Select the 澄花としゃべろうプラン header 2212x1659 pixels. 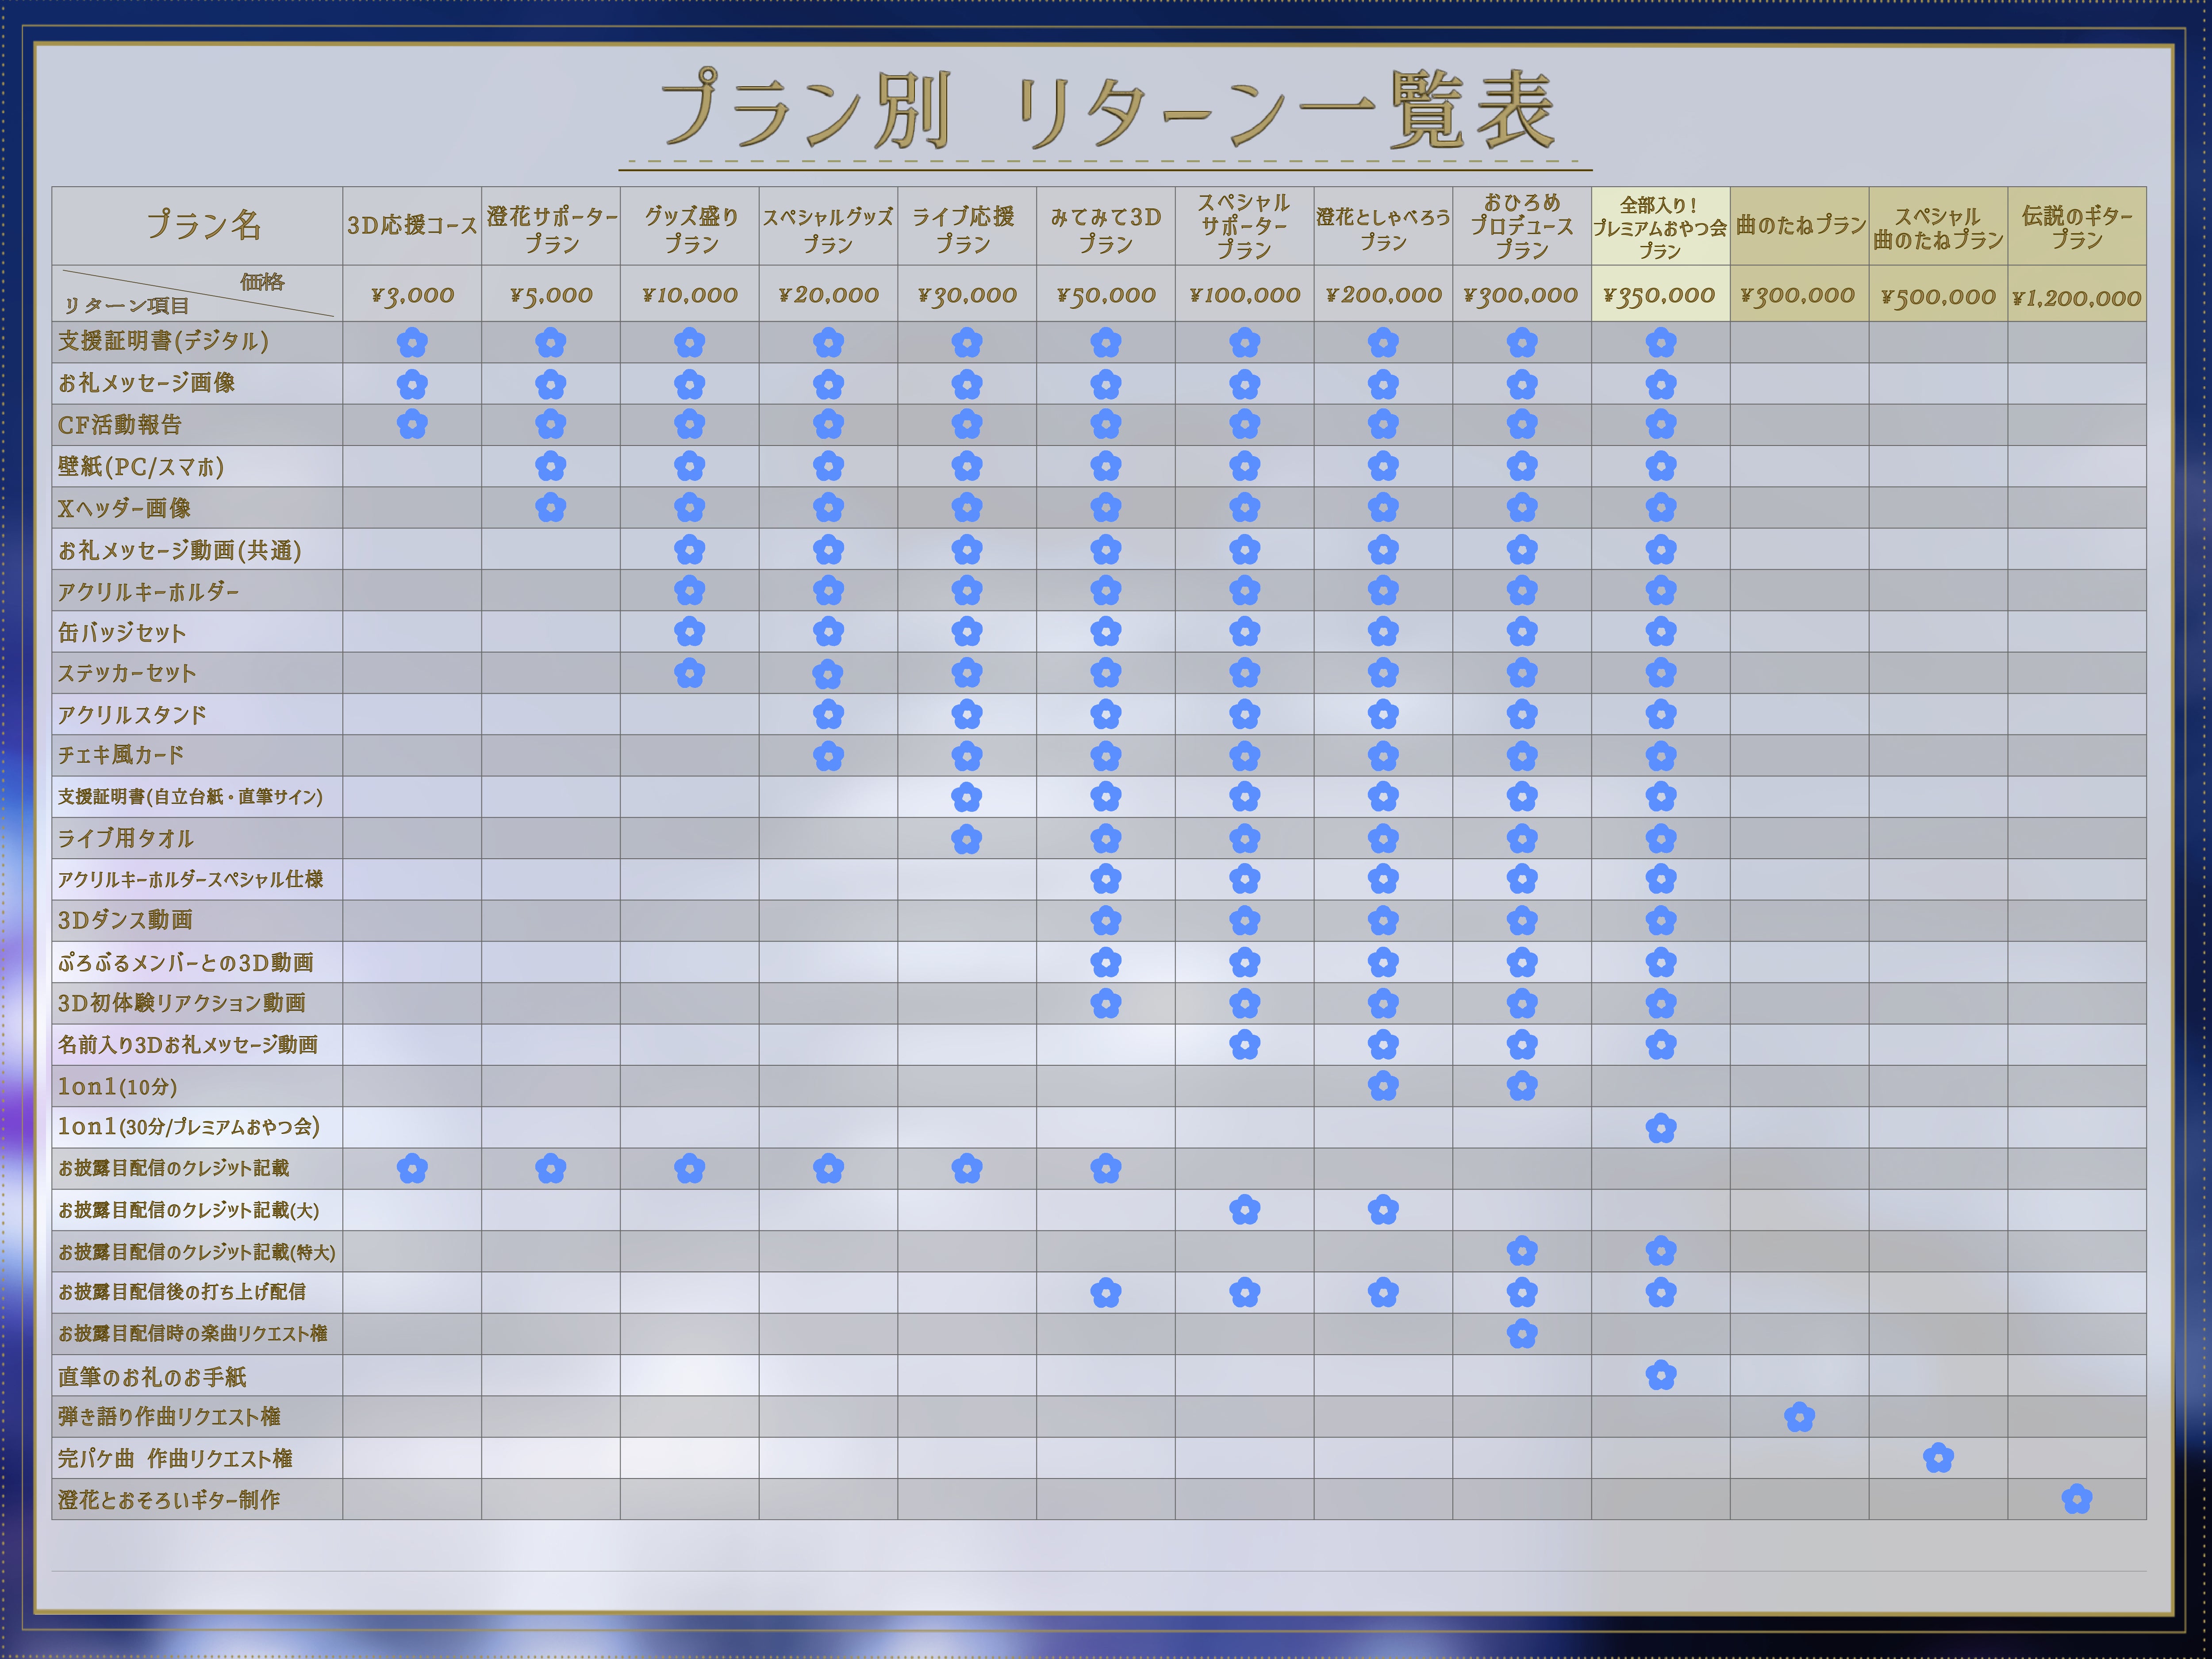coord(1383,226)
